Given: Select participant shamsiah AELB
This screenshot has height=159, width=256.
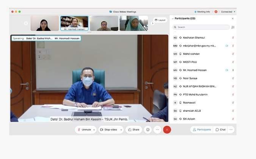Looking at the screenshot, I should coord(204,111).
